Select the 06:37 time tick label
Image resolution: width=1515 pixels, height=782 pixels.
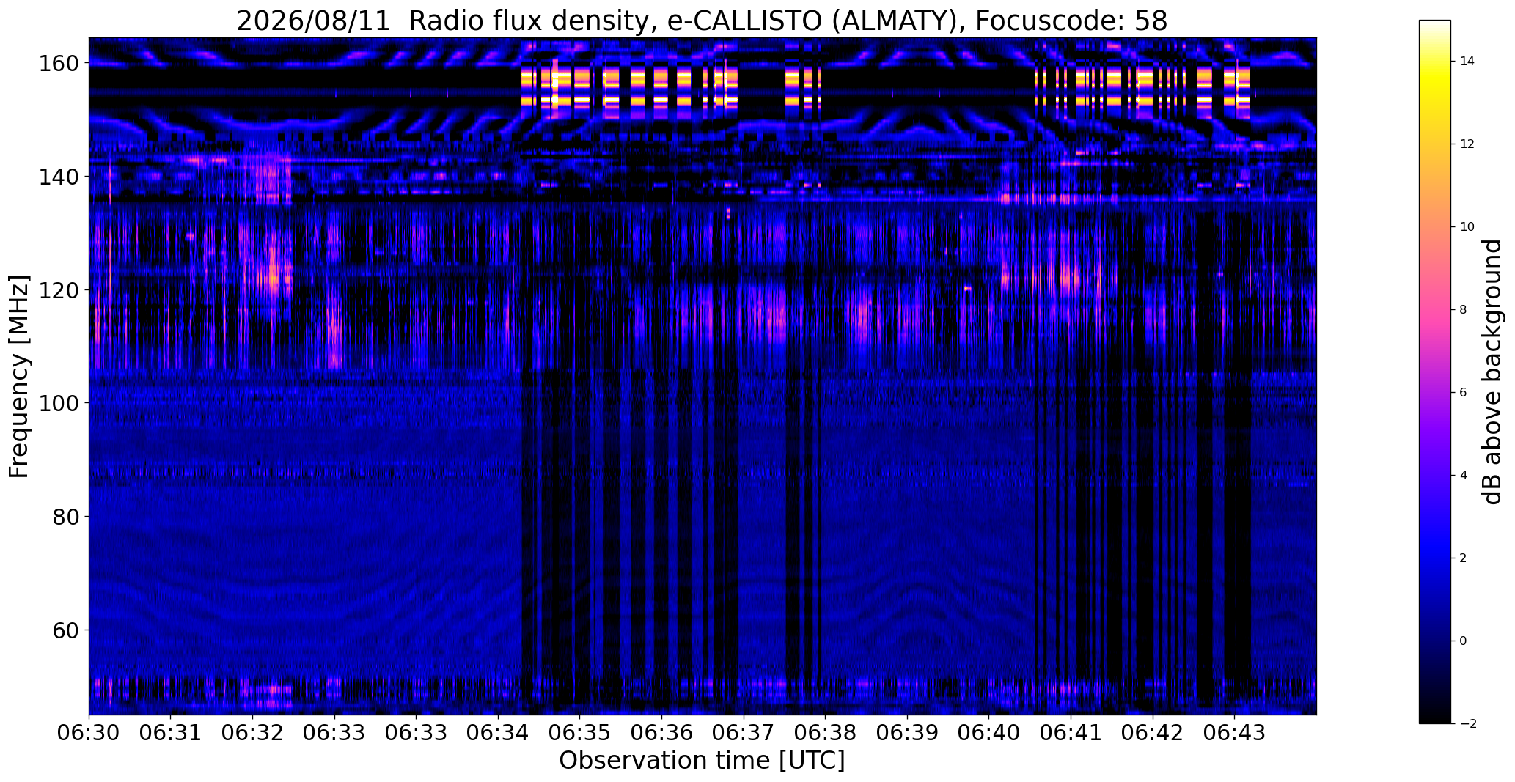[x=744, y=733]
